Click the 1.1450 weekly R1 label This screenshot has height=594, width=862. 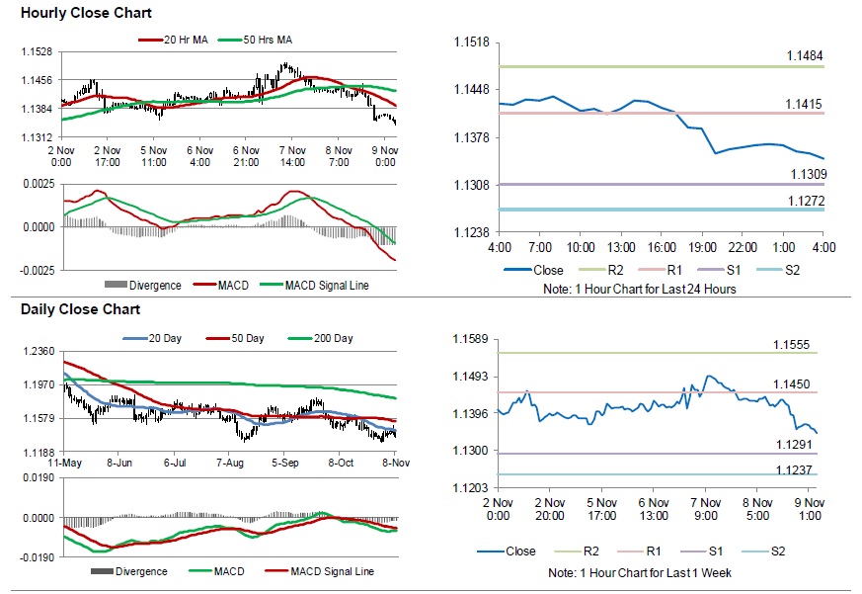pos(791,384)
